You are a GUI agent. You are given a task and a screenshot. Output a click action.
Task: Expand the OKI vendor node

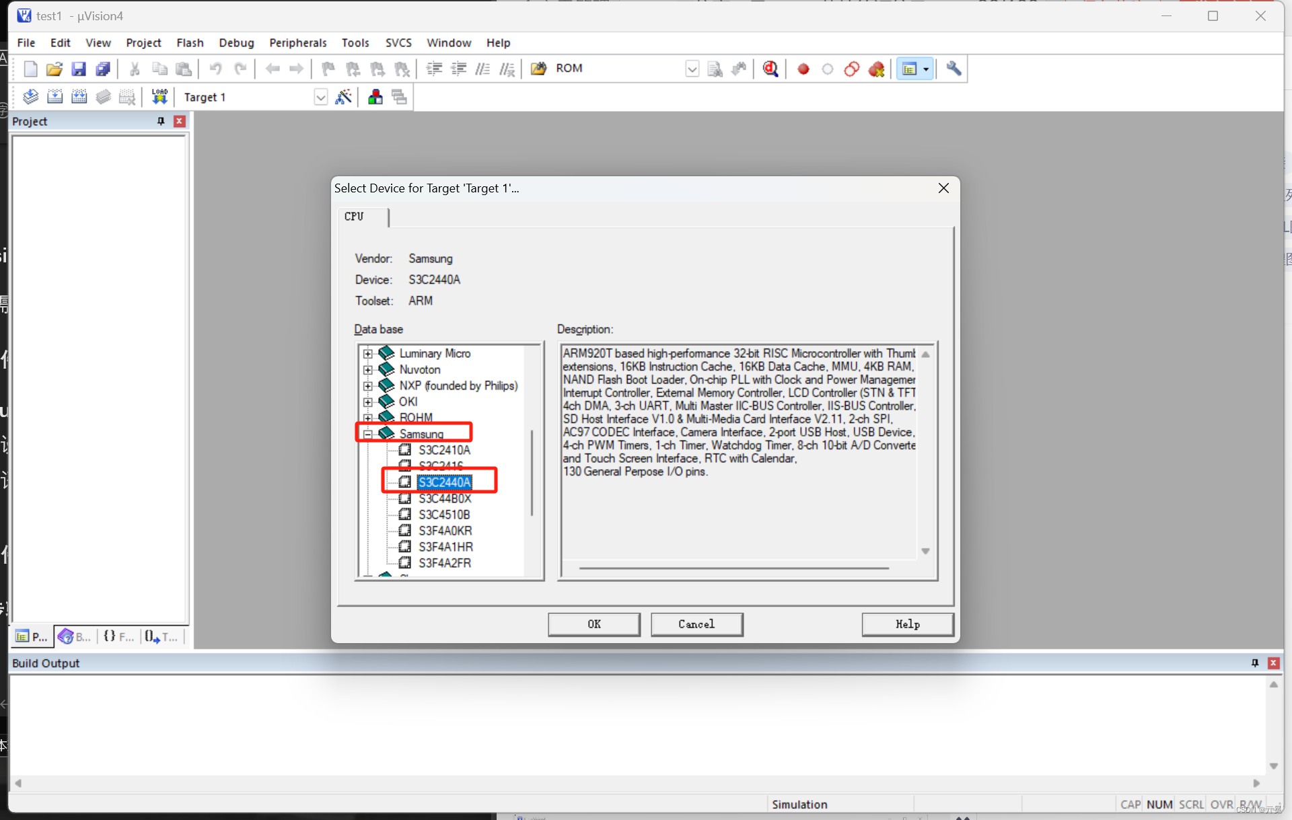click(x=367, y=402)
